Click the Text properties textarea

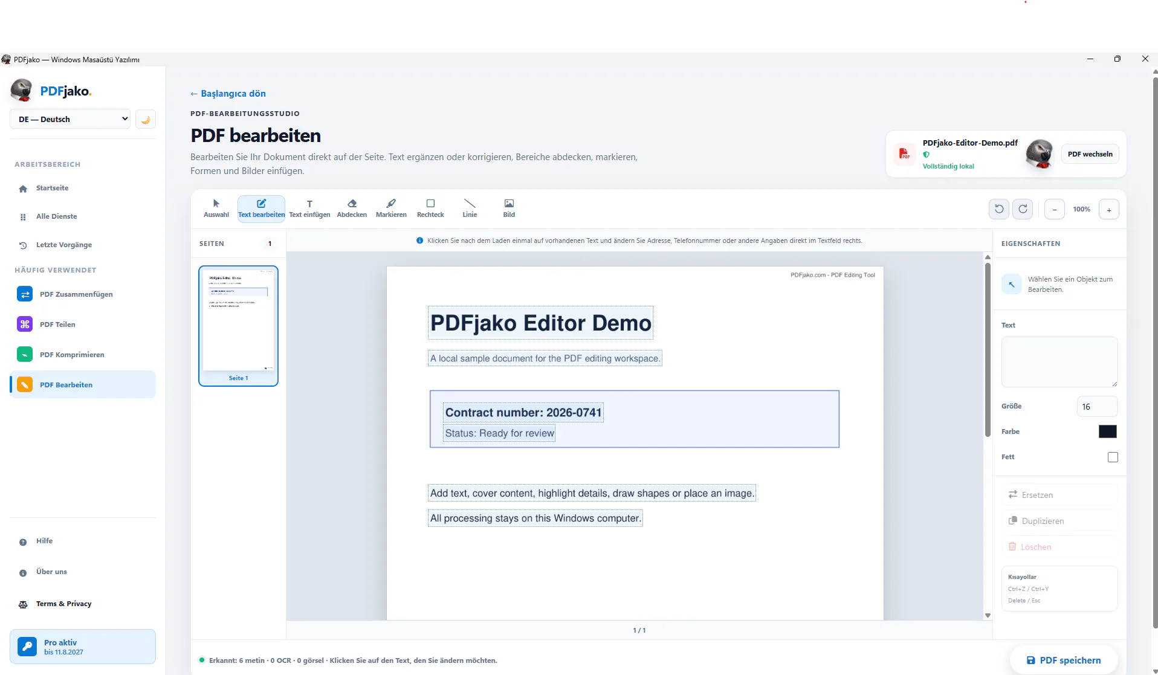[1059, 362]
